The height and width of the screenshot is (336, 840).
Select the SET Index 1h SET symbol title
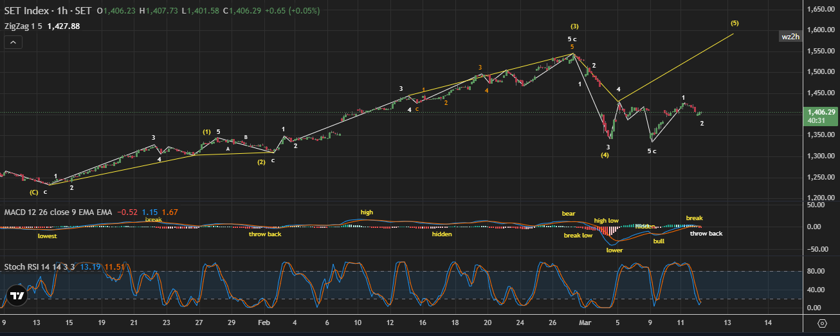tap(48, 11)
